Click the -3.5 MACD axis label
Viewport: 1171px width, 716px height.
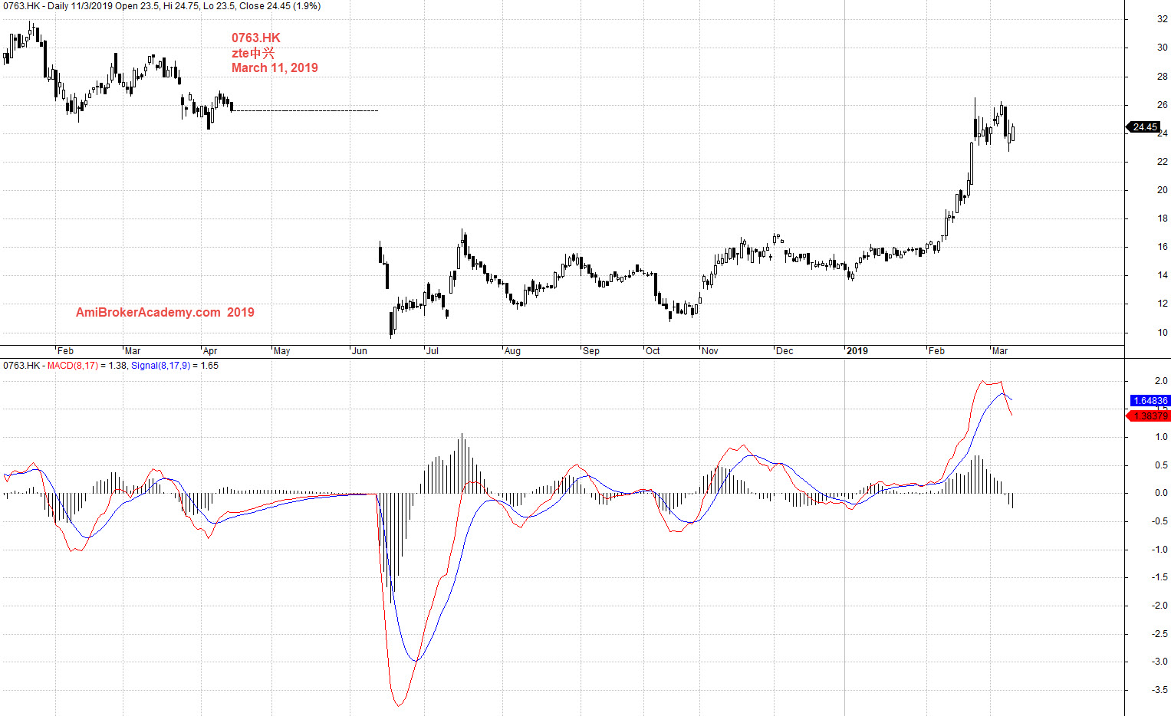[x=1159, y=690]
